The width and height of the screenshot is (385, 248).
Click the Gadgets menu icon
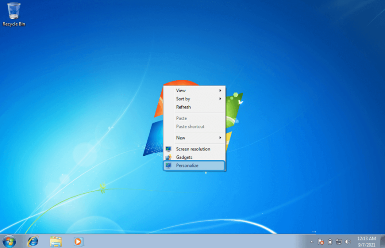[x=168, y=157]
